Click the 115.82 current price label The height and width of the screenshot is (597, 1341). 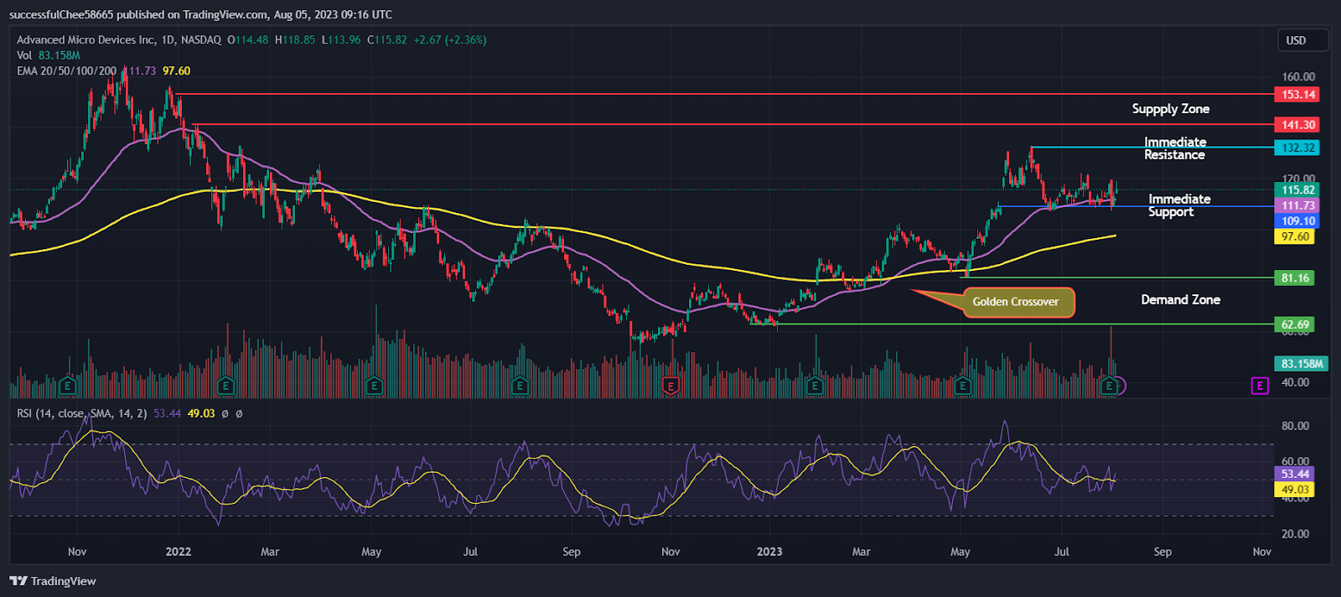click(1297, 190)
